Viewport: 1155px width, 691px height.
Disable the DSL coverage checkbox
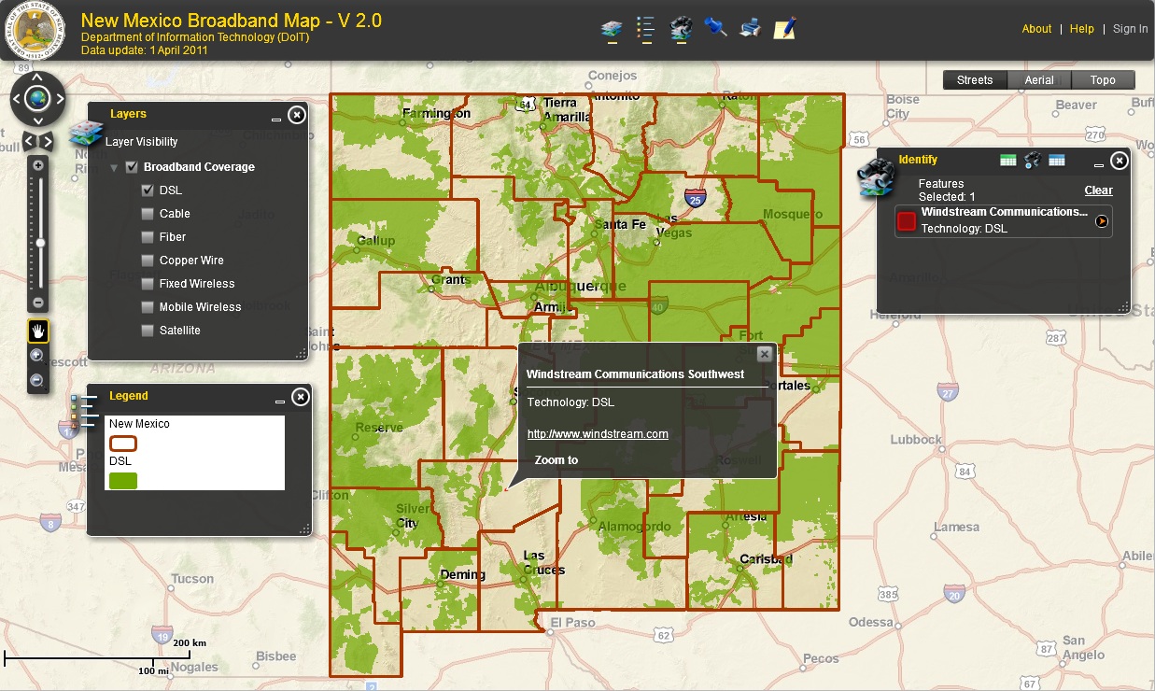(x=148, y=190)
